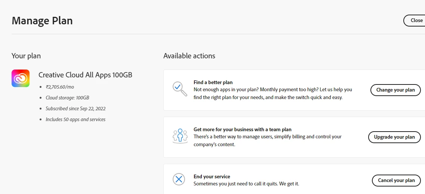
Task: Click the Subscribed since Sep 22, 2022 text
Action: coord(76,108)
